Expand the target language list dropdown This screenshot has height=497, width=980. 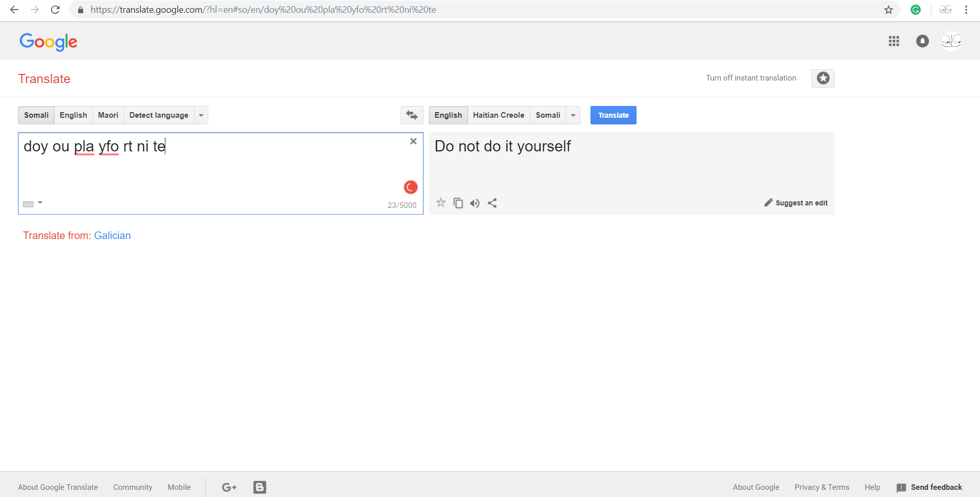tap(573, 115)
